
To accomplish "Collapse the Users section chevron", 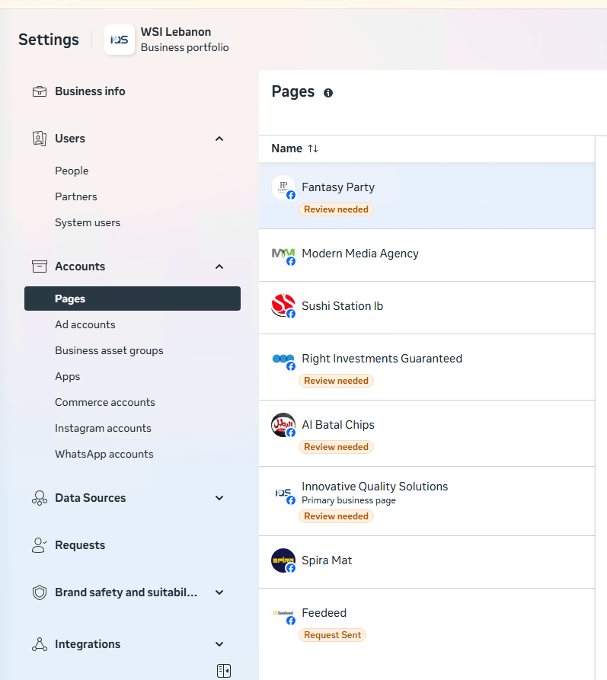I will [x=219, y=139].
